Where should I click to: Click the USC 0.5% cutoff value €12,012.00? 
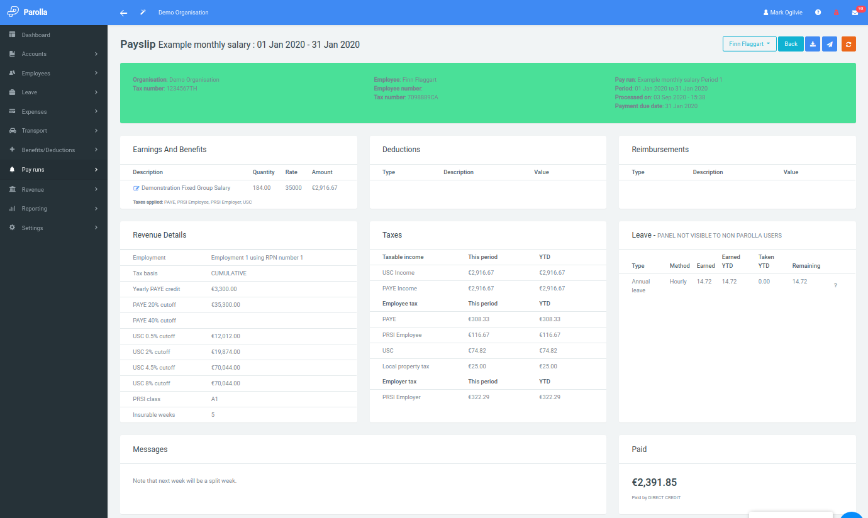(x=225, y=336)
